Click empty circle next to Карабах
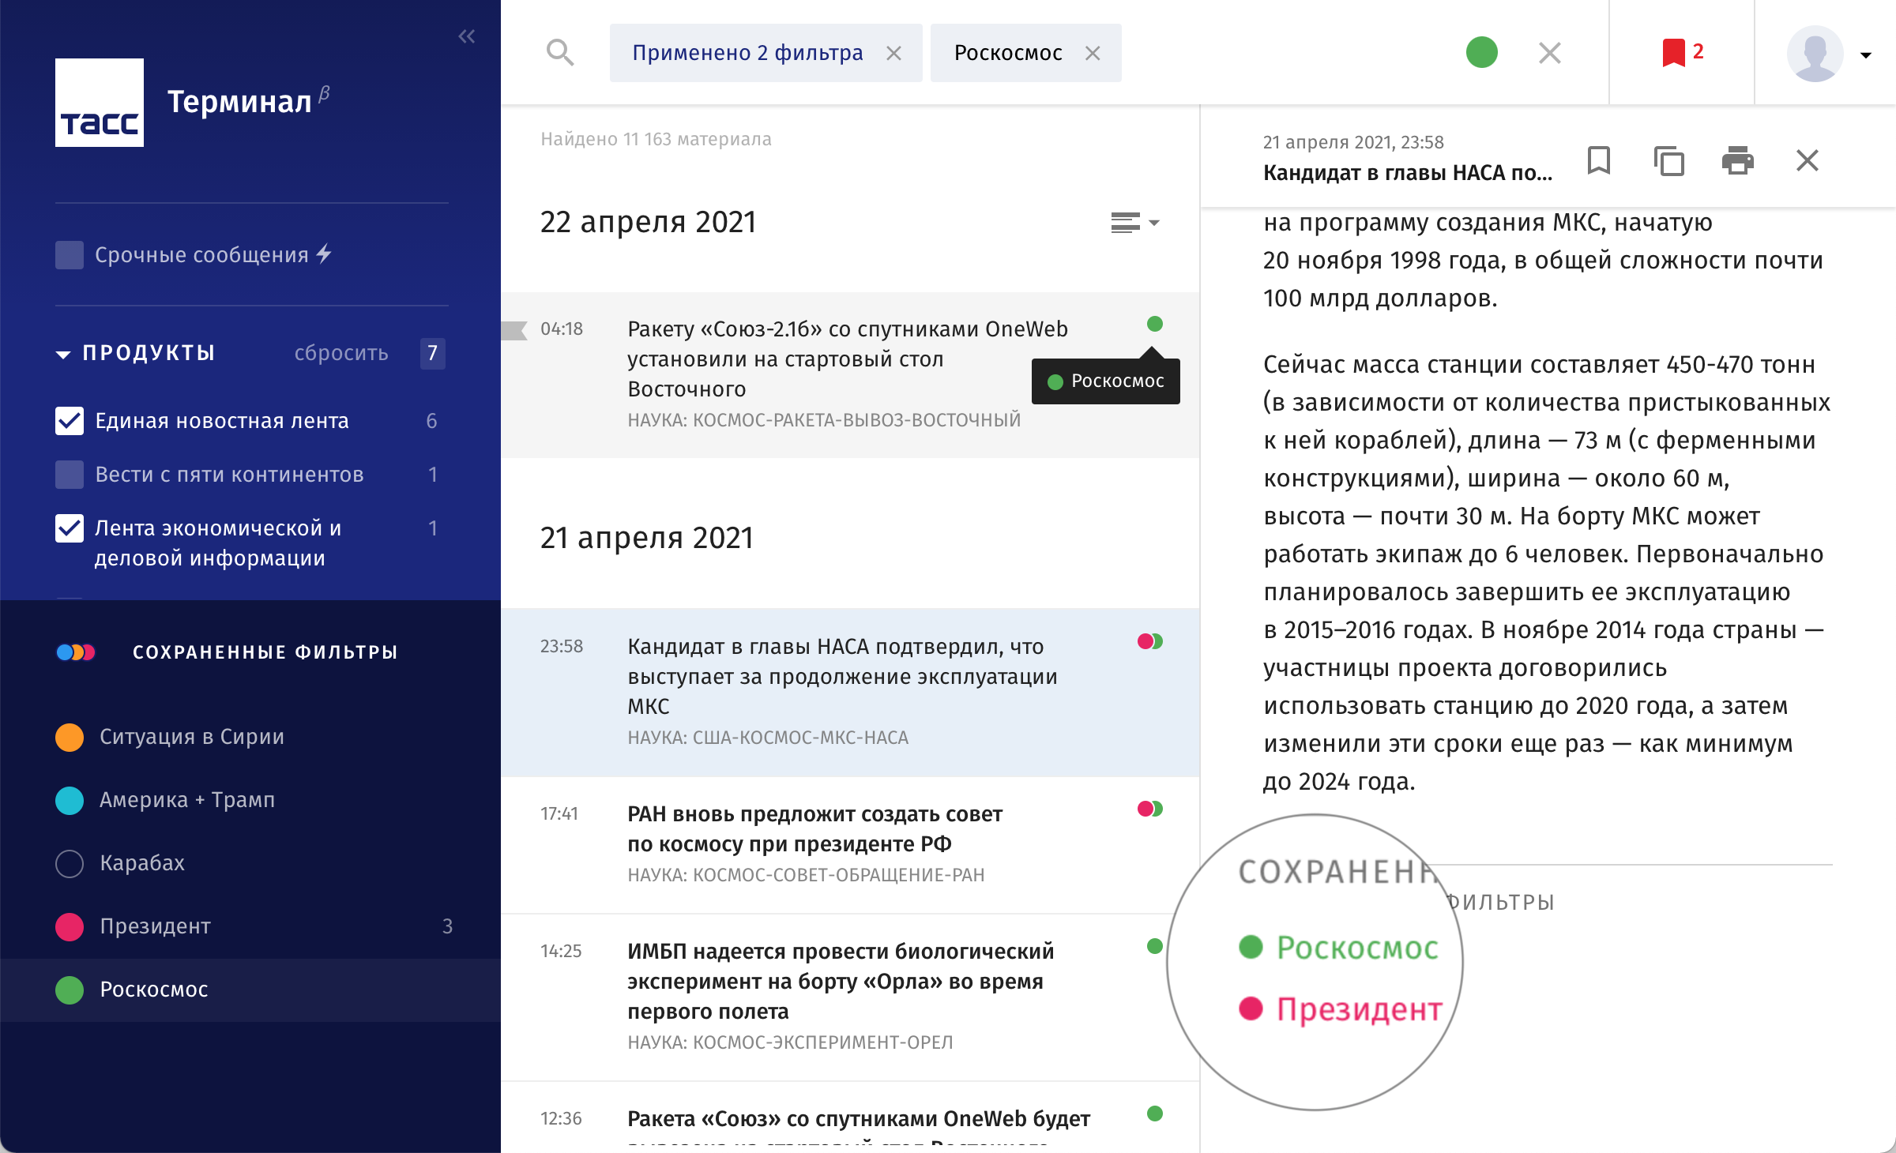Image resolution: width=1896 pixels, height=1153 pixels. (70, 863)
